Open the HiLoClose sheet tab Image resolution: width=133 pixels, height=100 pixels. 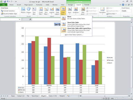(x=35, y=96)
